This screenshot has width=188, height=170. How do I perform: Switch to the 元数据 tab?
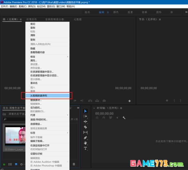pos(78,19)
